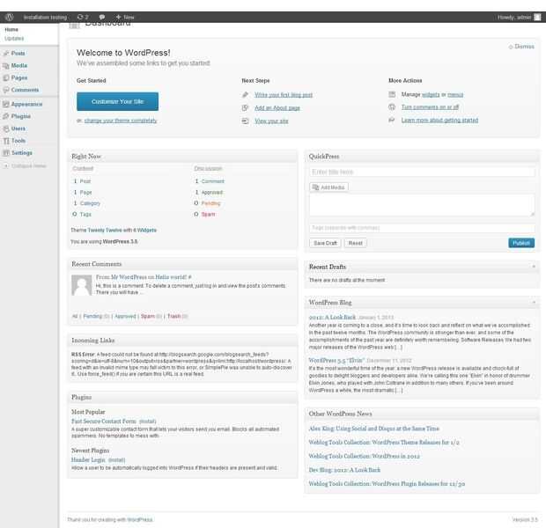Click View your site link
546x528 pixels.
click(x=271, y=121)
